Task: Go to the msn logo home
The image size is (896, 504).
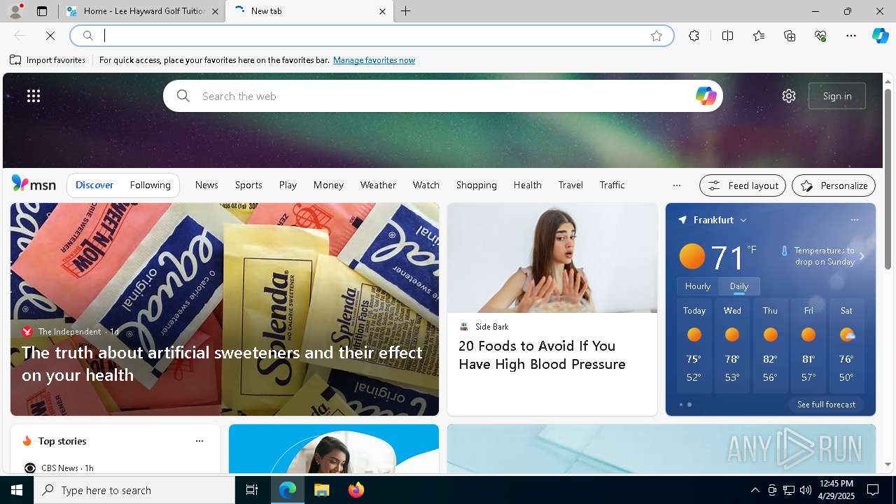Action: [34, 184]
